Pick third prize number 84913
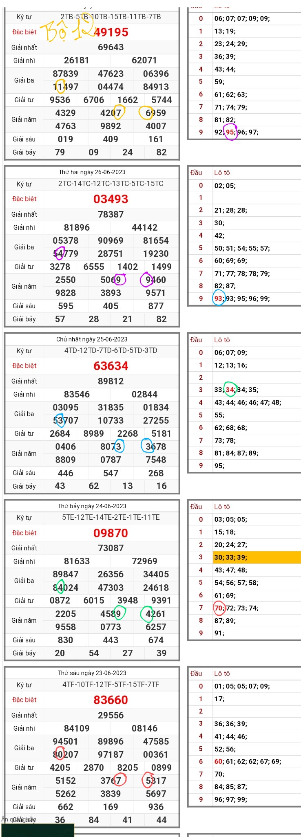This screenshot has width=301, height=837. (156, 87)
